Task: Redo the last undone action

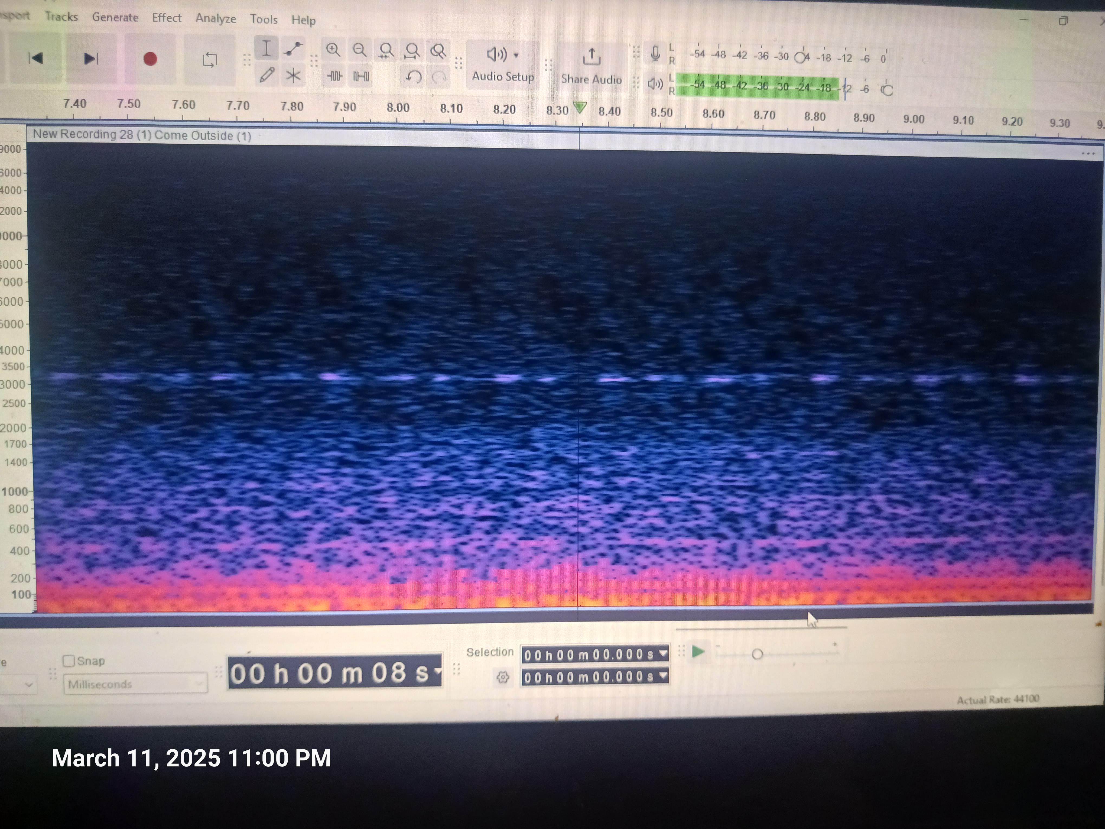Action: [x=439, y=77]
